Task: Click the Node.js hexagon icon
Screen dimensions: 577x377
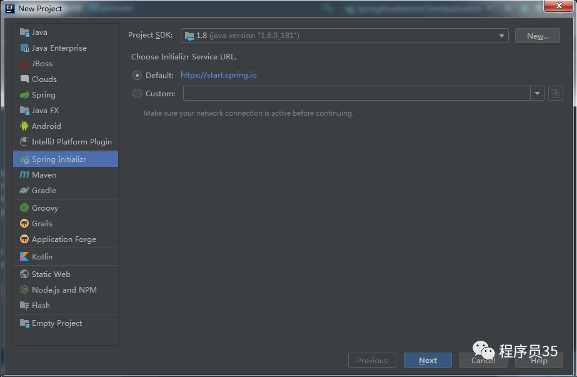Action: [x=24, y=289]
